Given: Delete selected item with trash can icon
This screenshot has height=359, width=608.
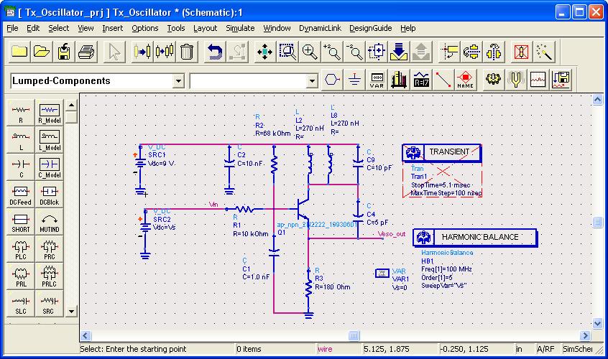Looking at the screenshot, I should click(x=187, y=52).
